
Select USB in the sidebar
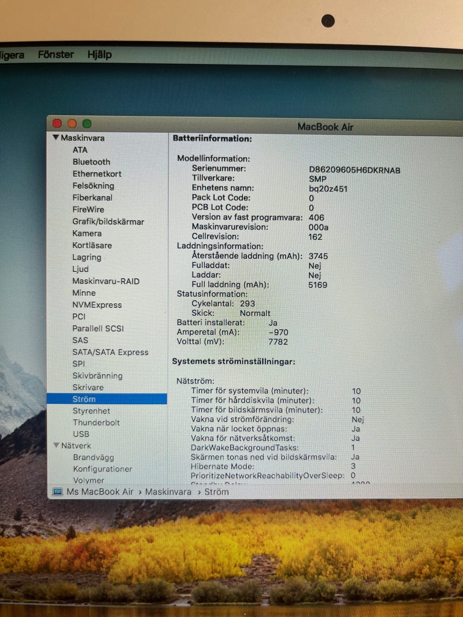[81, 434]
